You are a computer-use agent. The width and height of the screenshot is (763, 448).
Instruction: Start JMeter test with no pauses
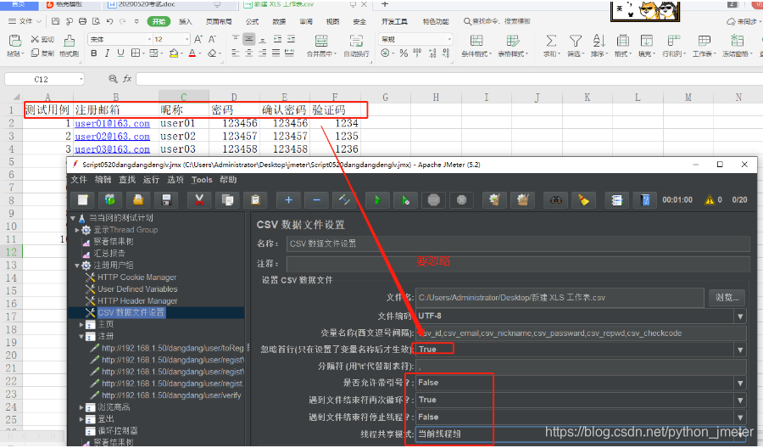click(405, 199)
